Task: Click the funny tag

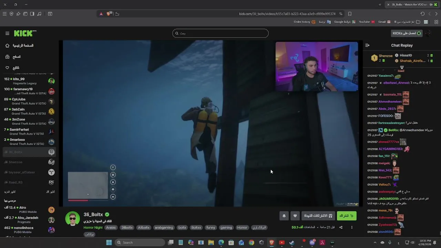Action: click(211, 228)
